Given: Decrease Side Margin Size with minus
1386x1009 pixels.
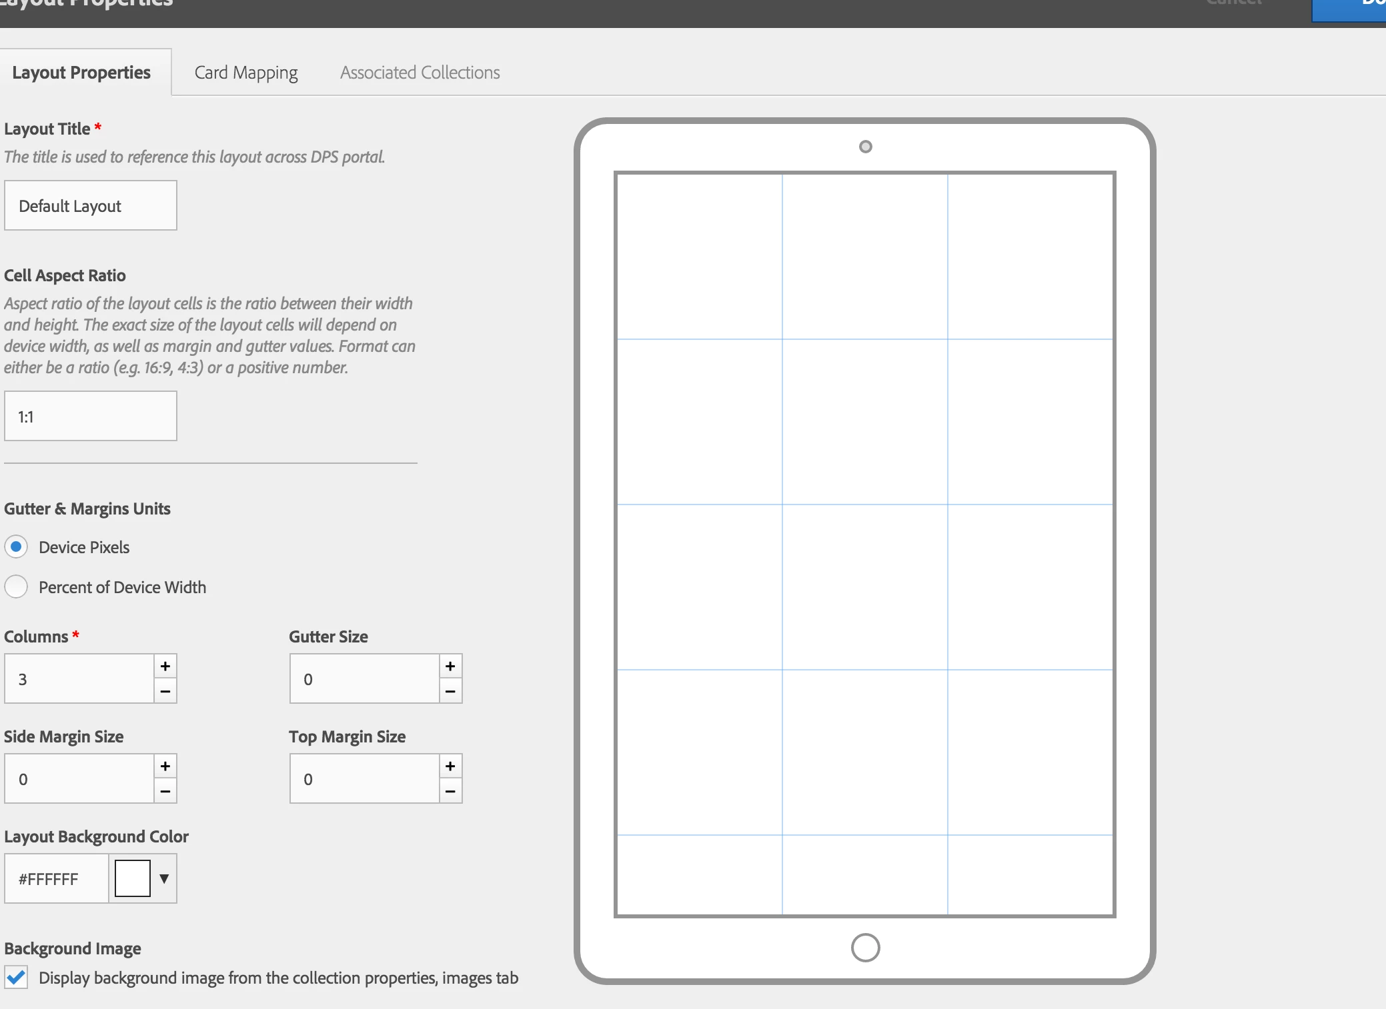Looking at the screenshot, I should click(165, 791).
